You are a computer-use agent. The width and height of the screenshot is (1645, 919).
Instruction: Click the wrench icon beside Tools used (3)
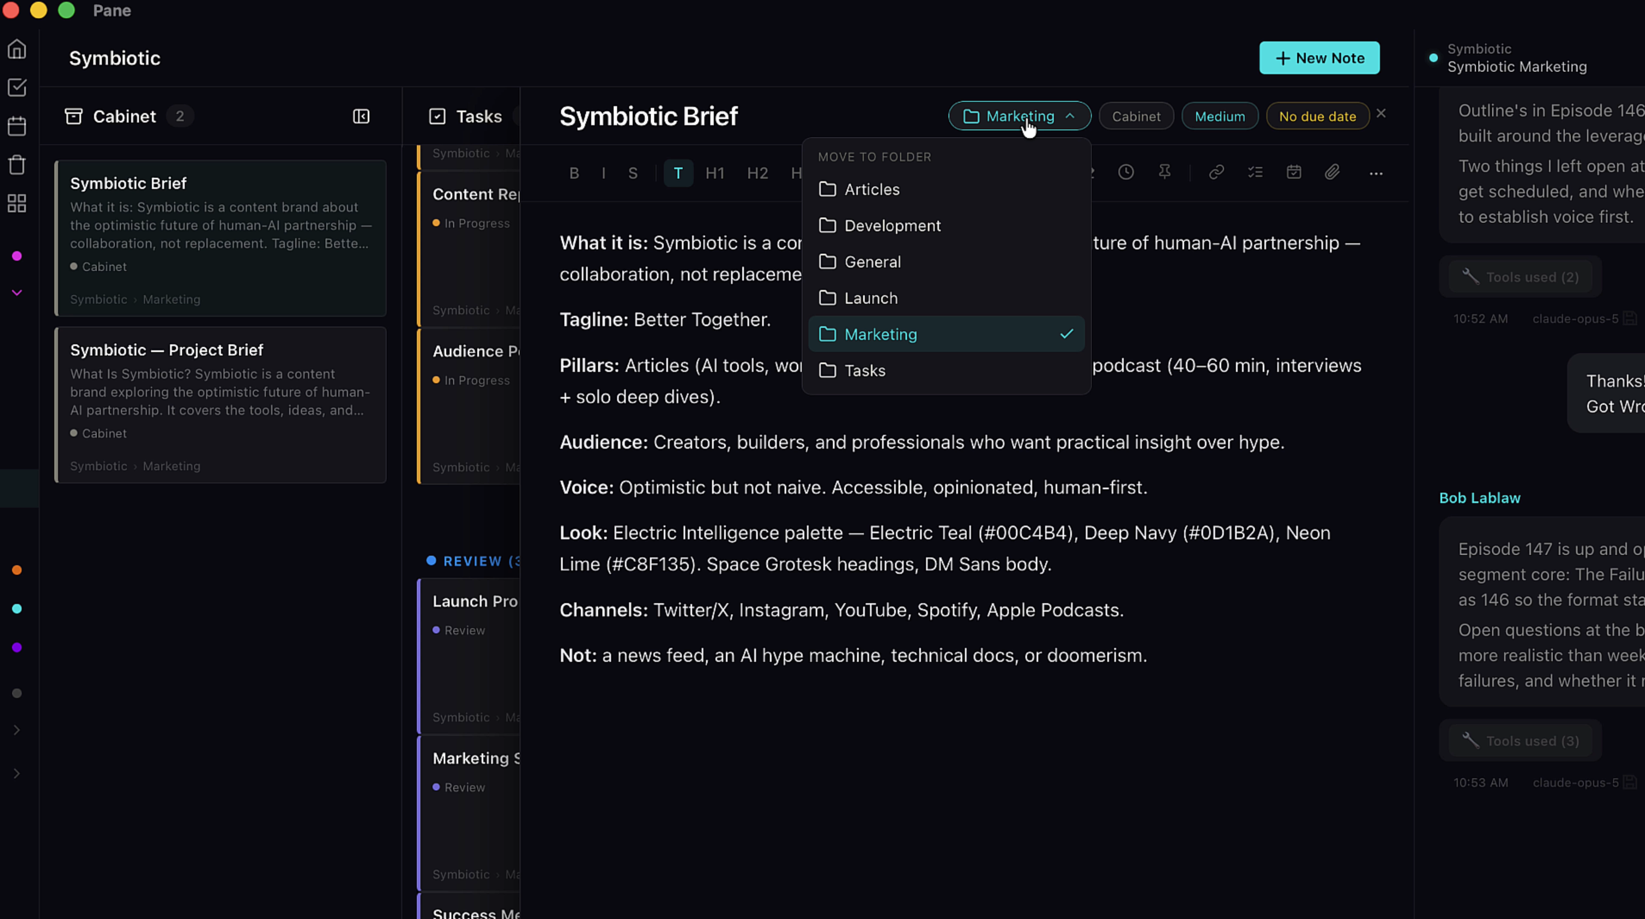pos(1471,740)
